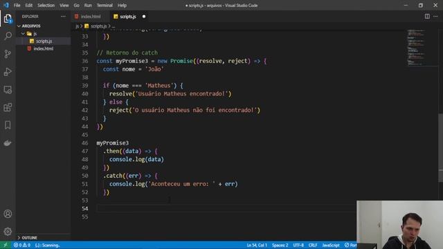Open the Selection menu
Viewport: 443px width, 249px height.
[46, 5]
